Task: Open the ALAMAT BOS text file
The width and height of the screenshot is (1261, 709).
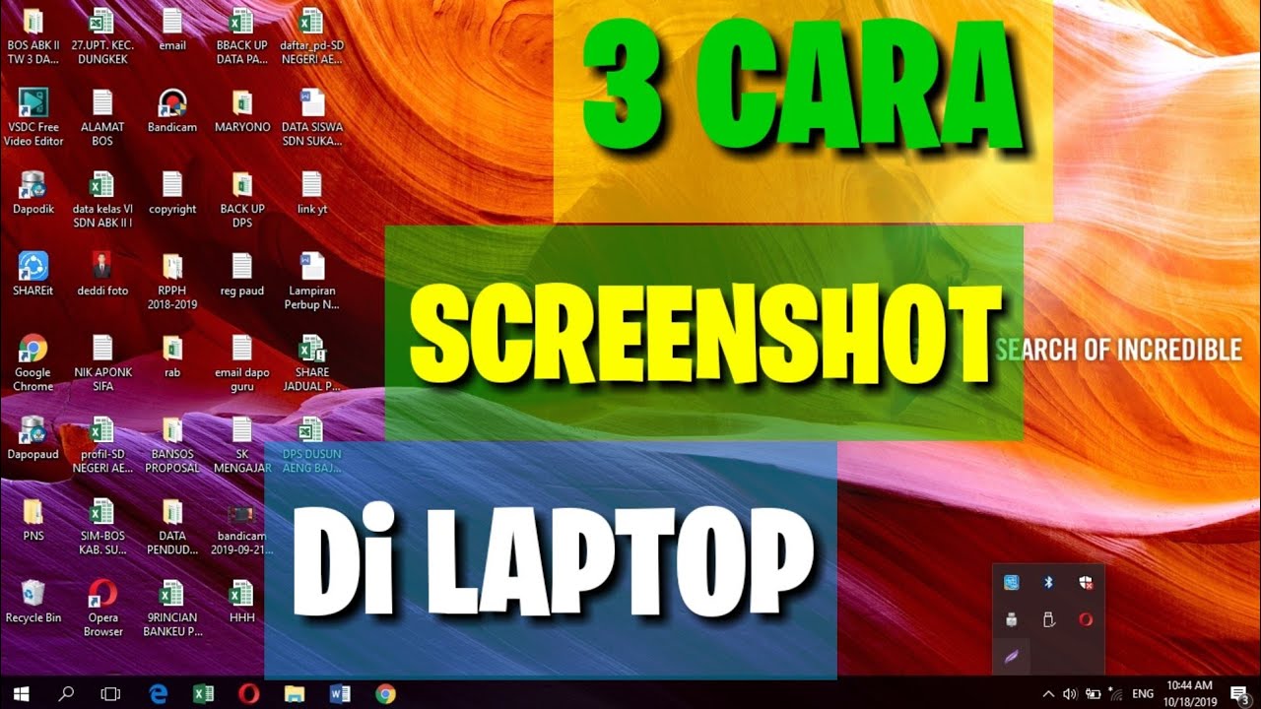Action: [102, 117]
